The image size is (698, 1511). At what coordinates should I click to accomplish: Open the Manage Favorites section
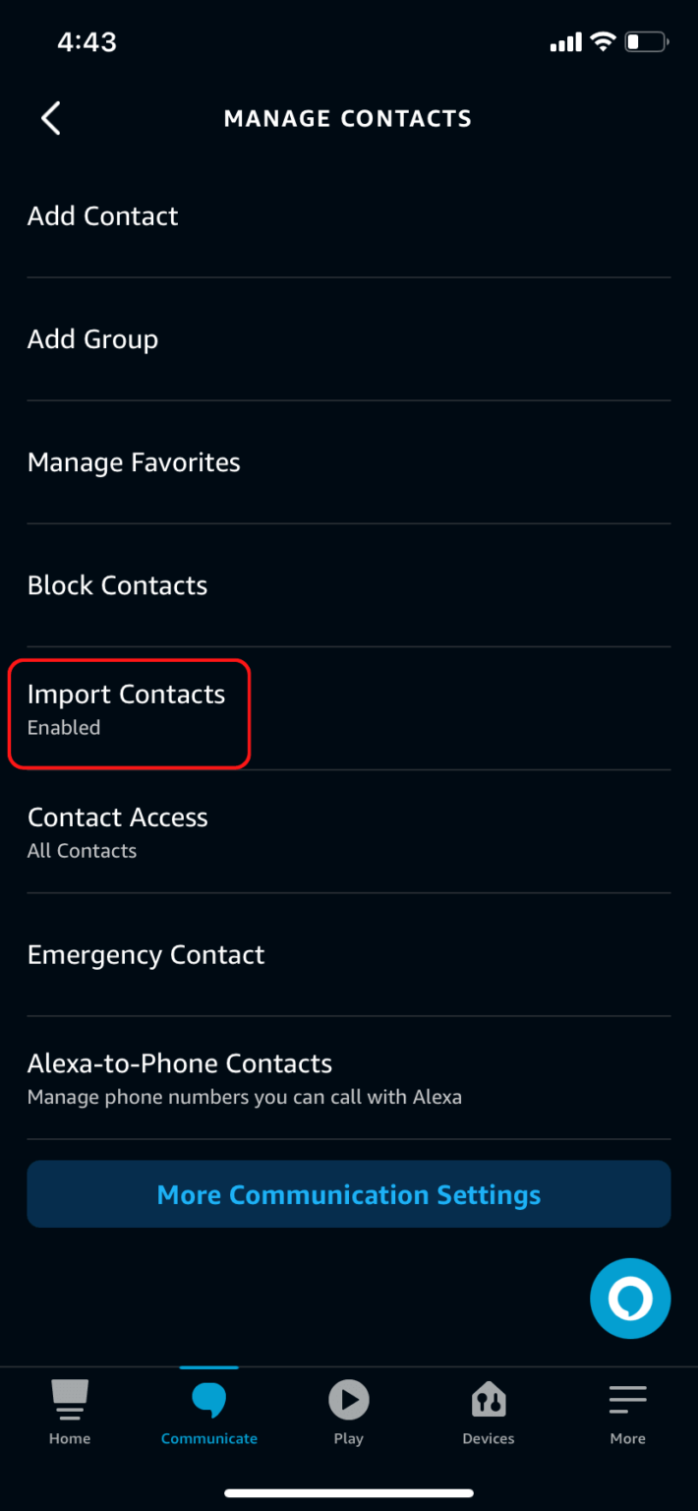134,461
